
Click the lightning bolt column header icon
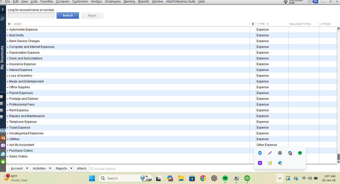pyautogui.click(x=253, y=24)
